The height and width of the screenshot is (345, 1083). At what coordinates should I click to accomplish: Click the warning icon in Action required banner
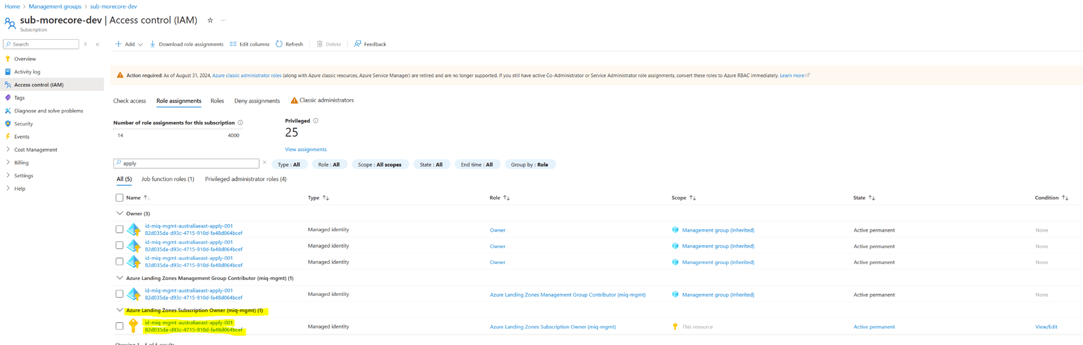[120, 75]
